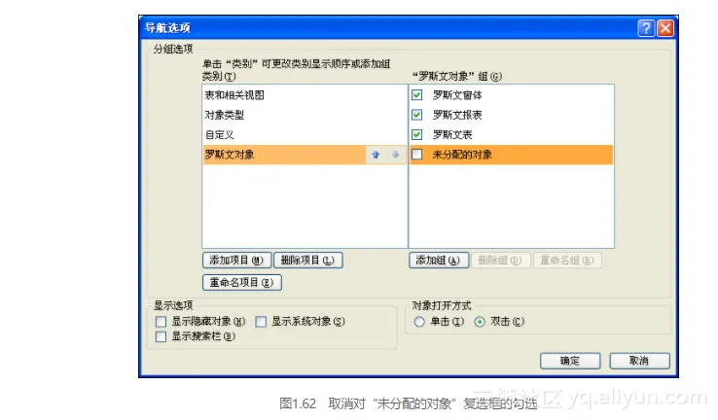The image size is (718, 420).
Task: Select 罗斯文表 group label
Action: tap(452, 134)
